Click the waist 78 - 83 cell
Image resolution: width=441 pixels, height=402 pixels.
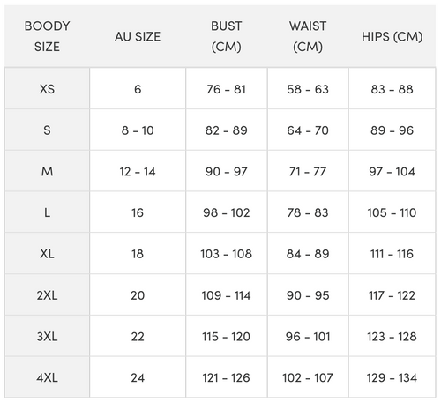(308, 212)
